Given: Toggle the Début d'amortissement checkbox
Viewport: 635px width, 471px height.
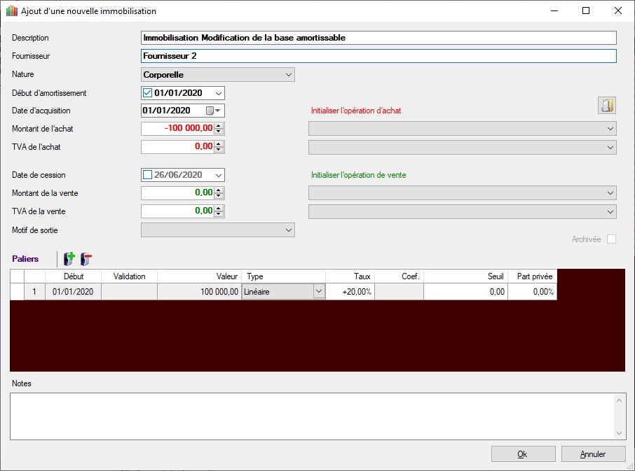Looking at the screenshot, I should [x=147, y=93].
